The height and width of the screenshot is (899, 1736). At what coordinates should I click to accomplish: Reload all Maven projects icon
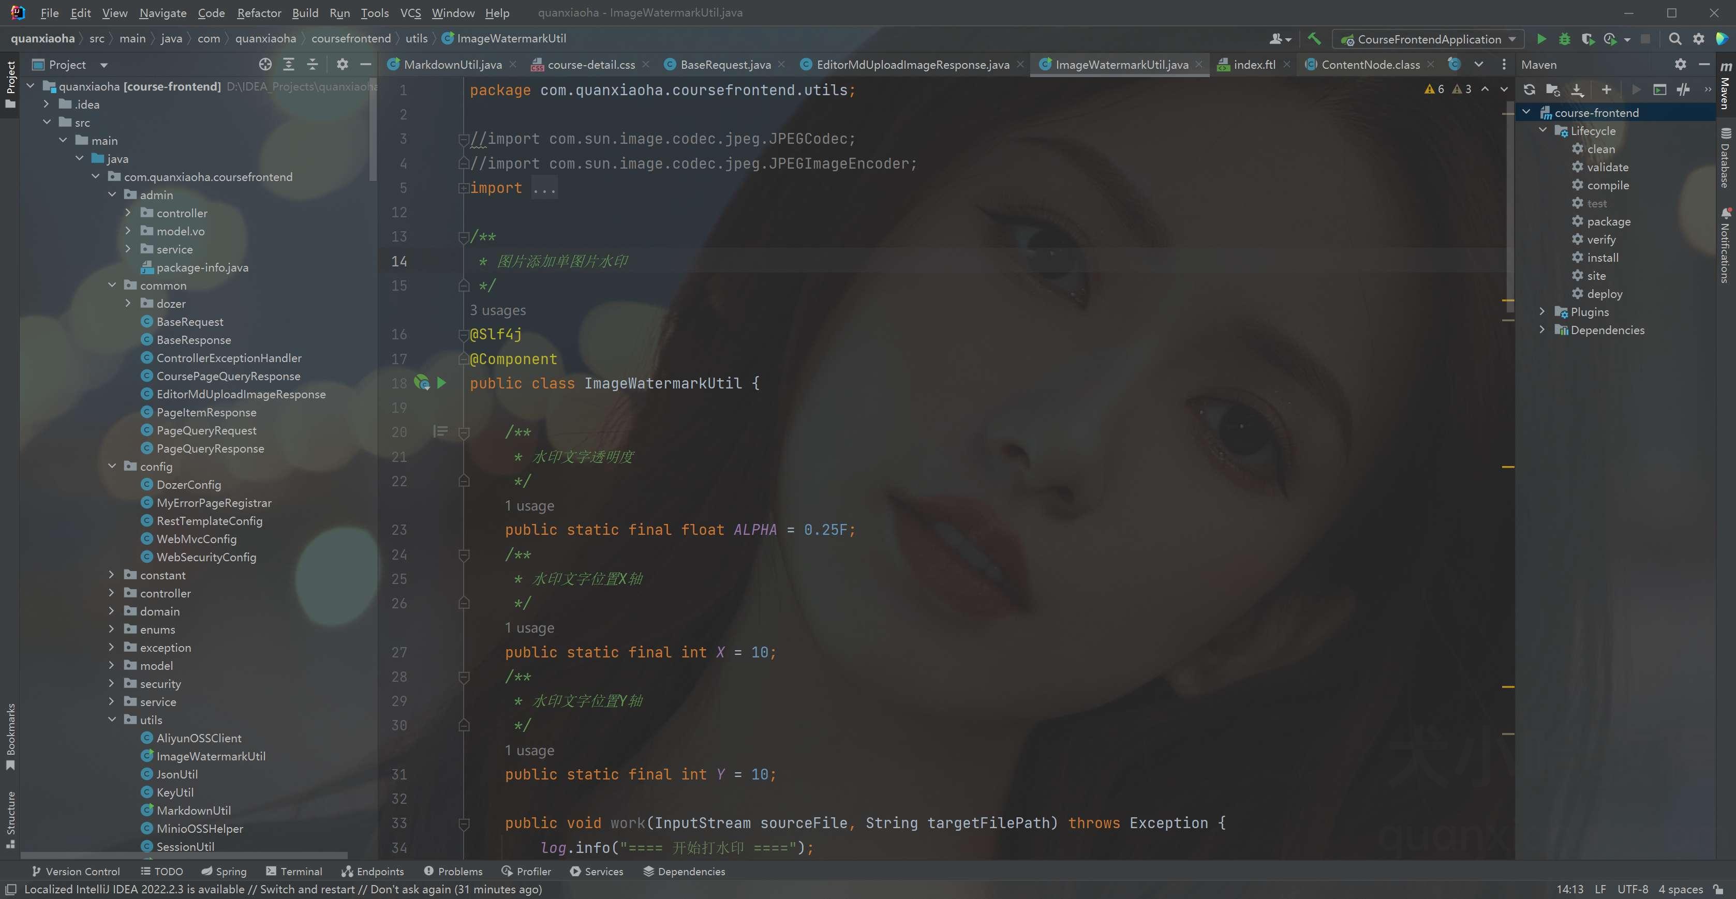pos(1530,89)
